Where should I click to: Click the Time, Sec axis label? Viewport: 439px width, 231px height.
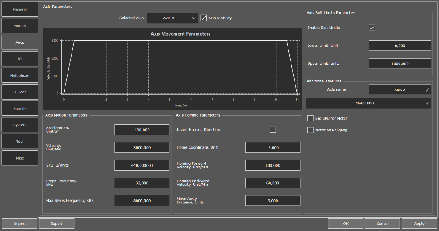pos(181,105)
